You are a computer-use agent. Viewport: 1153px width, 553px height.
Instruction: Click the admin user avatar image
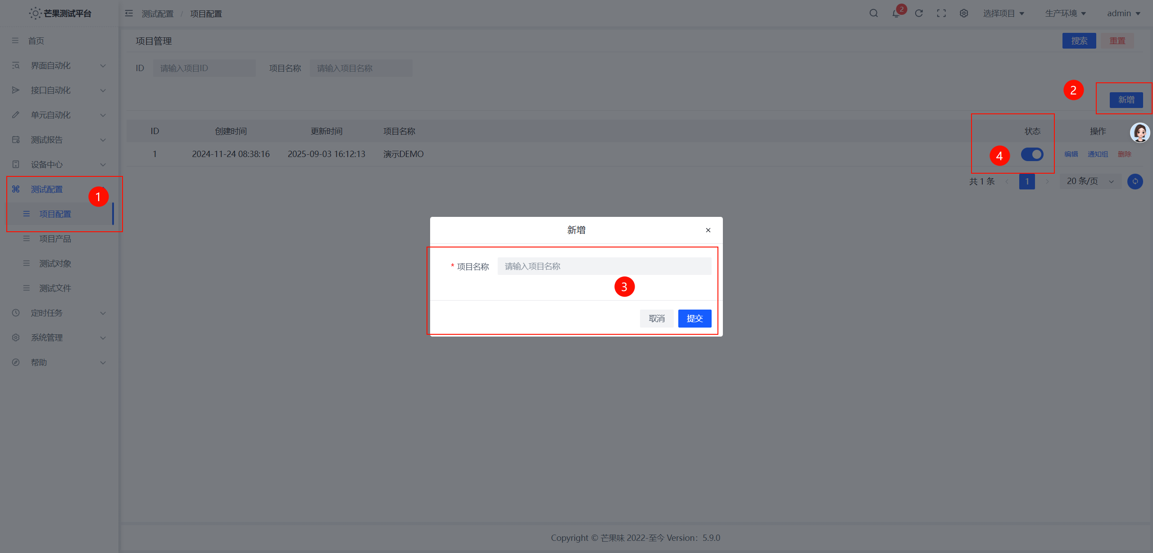[x=1140, y=132]
